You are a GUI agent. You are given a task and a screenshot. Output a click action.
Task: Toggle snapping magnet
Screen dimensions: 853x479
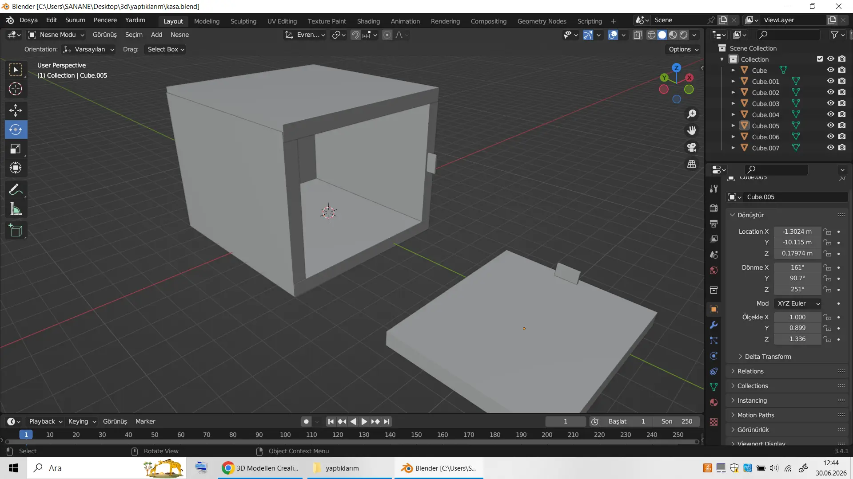[x=355, y=35]
